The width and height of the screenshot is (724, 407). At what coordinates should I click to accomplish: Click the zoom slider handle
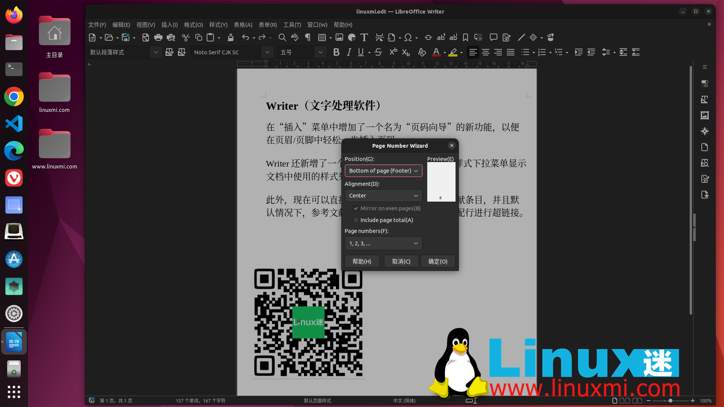670,401
